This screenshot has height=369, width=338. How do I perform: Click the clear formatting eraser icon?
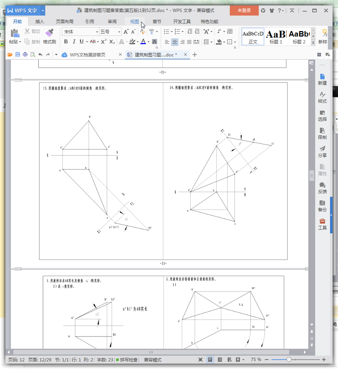point(143,31)
